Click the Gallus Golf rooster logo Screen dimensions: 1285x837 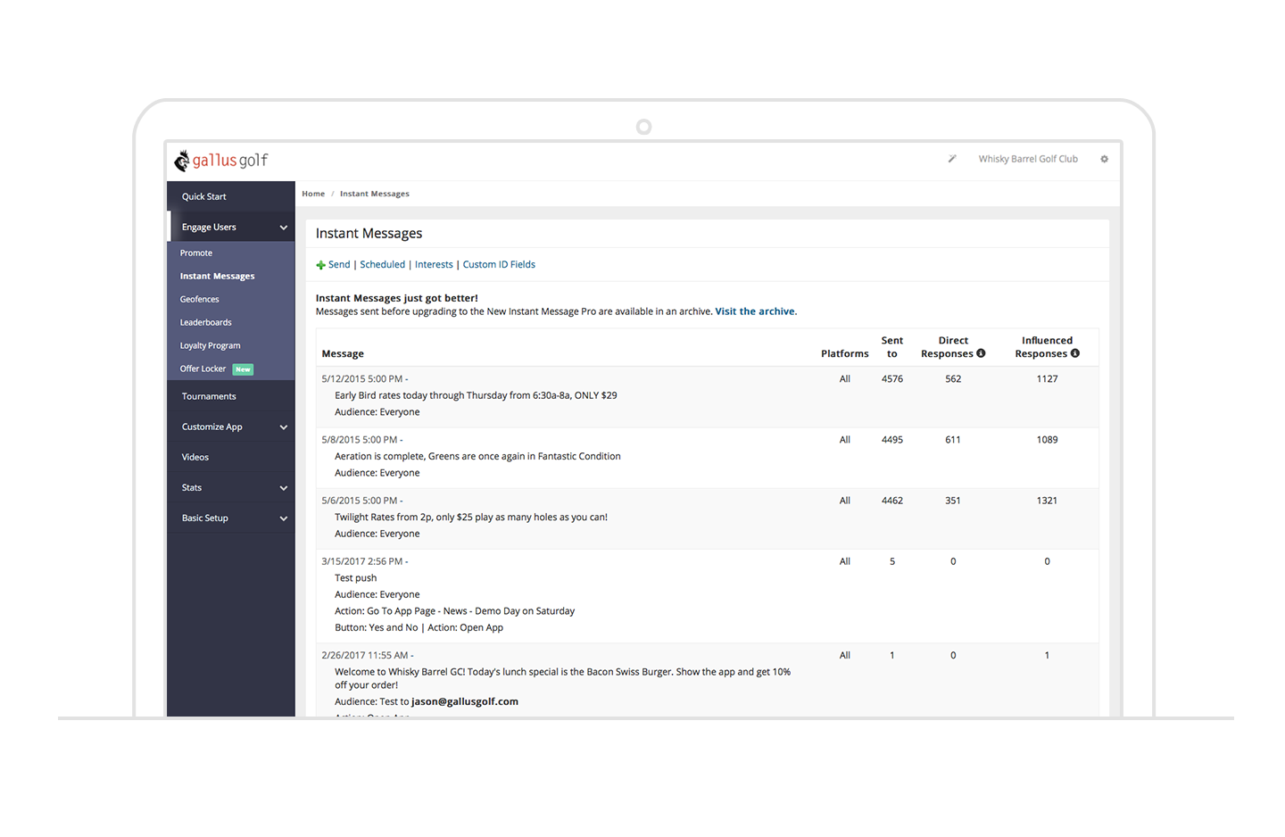point(182,161)
